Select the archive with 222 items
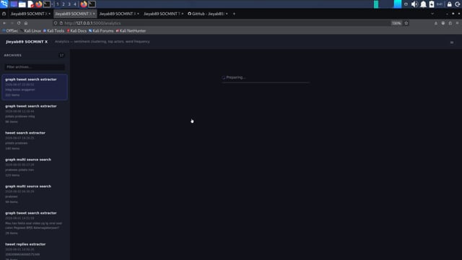Viewport: 462px width, 260px height. [35, 87]
